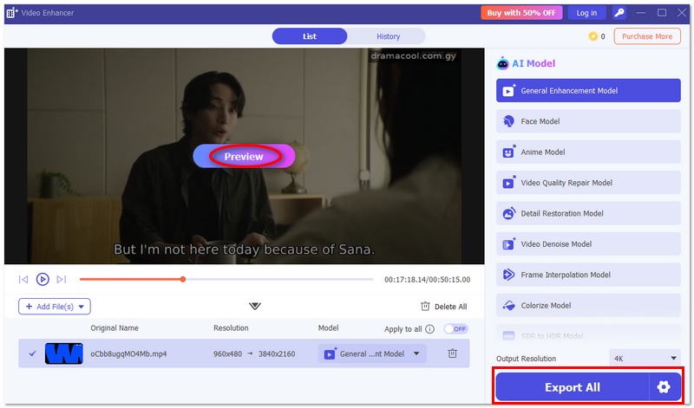Open export settings gear icon
The height and width of the screenshot is (408, 694).
664,387
